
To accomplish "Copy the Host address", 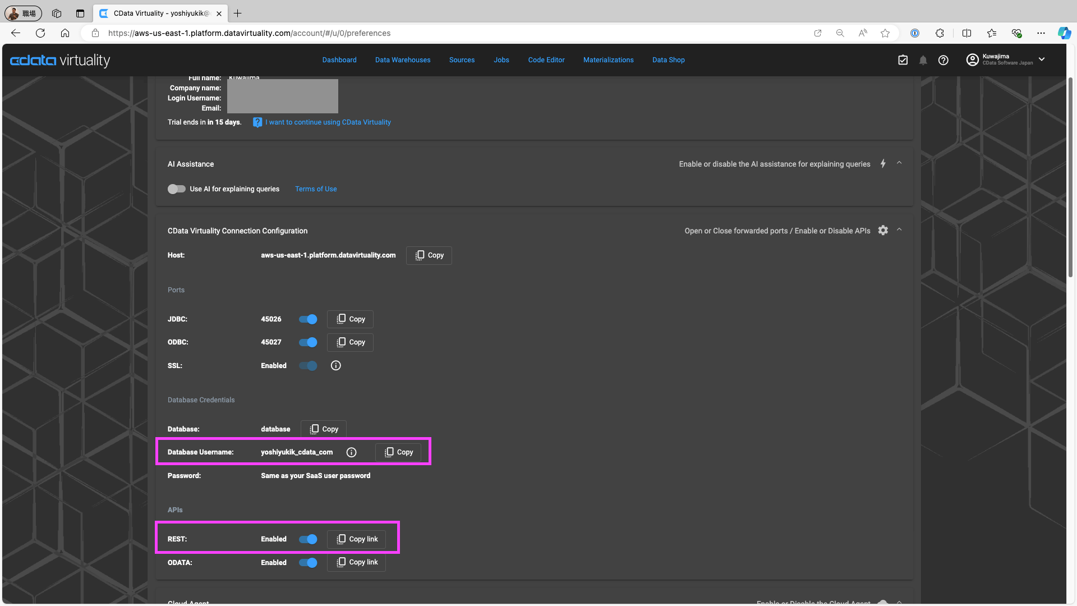I will [x=429, y=255].
